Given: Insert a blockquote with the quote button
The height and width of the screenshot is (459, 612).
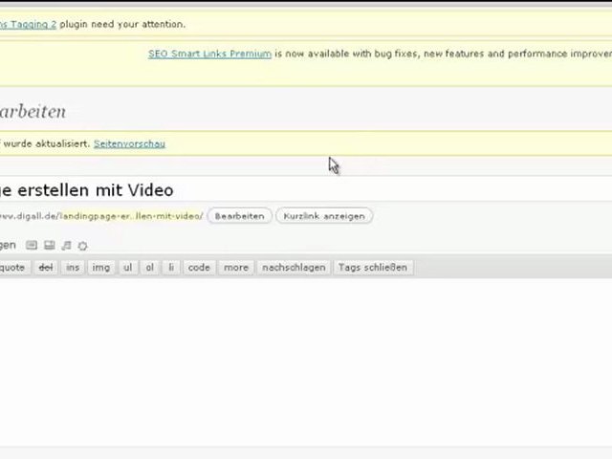Looking at the screenshot, I should click(13, 268).
